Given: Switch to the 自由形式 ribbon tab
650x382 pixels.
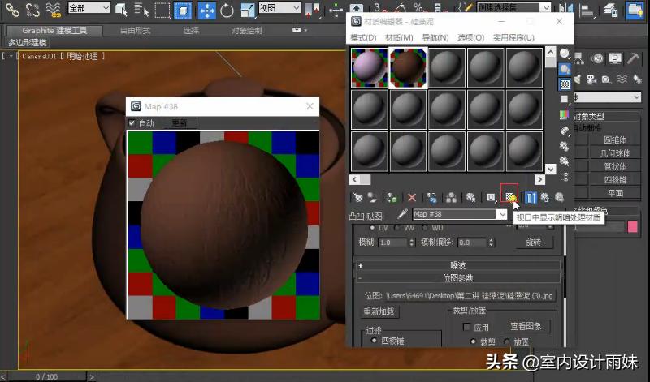Looking at the screenshot, I should click(134, 31).
